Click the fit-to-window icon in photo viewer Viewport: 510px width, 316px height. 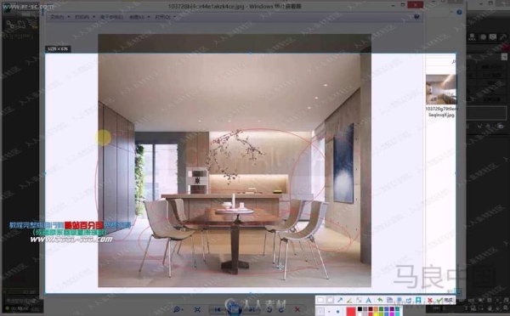tap(197, 310)
